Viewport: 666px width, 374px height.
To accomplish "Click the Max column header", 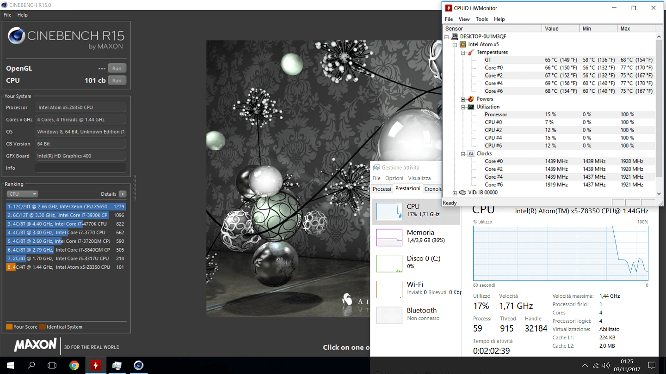I will point(636,29).
